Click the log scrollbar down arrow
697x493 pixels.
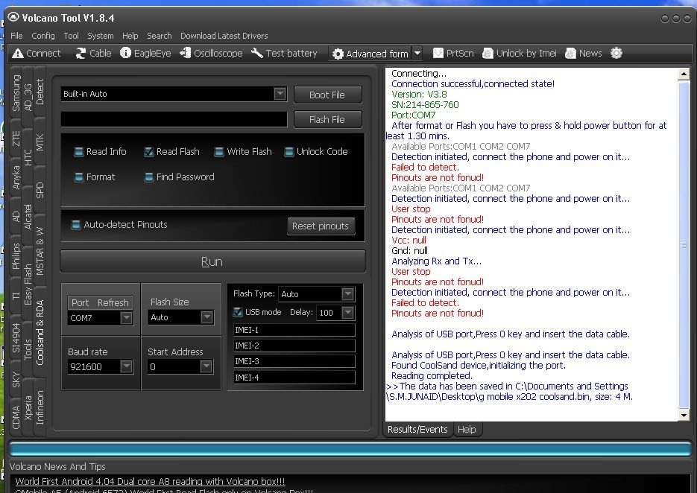[x=684, y=416]
